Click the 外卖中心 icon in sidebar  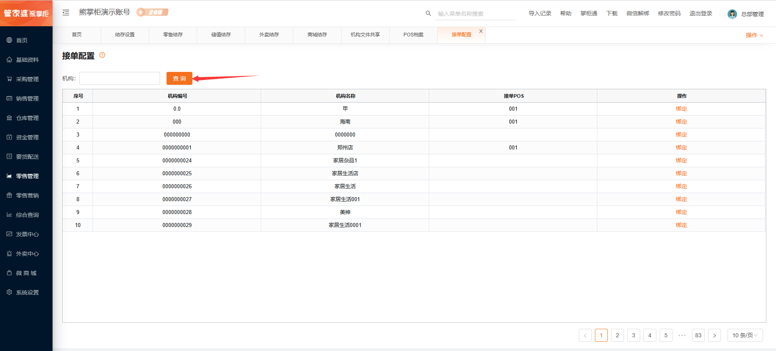point(9,253)
